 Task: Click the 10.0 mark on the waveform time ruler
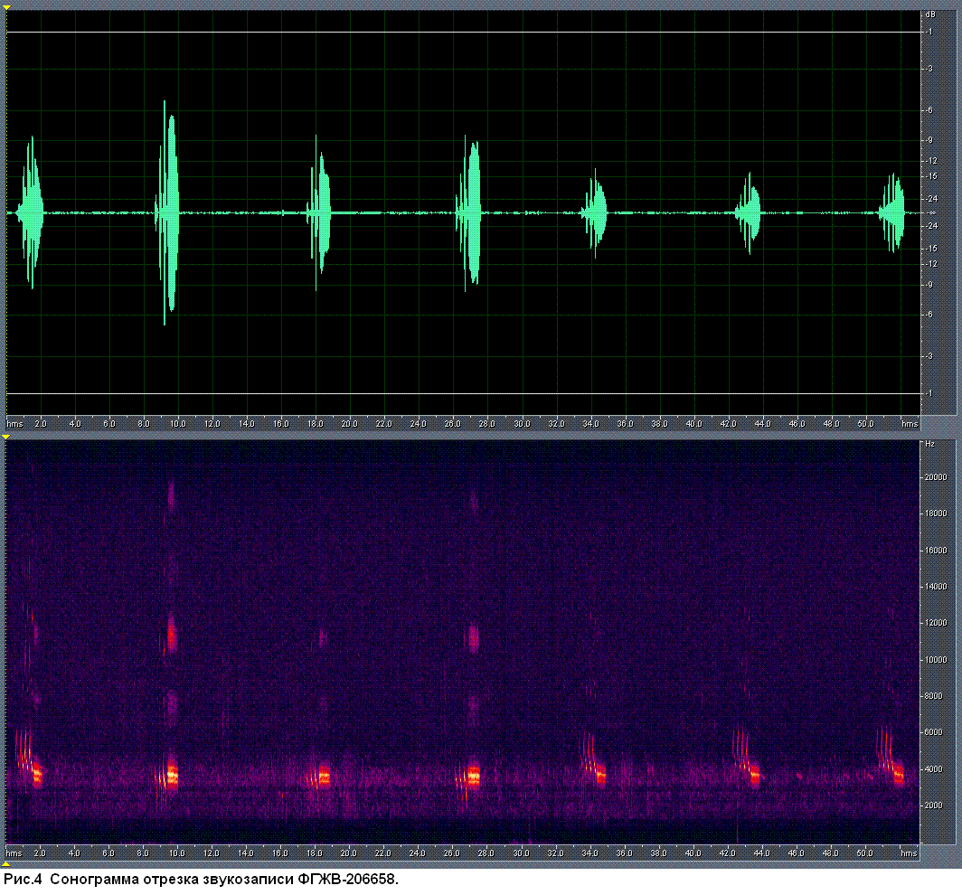pos(177,423)
